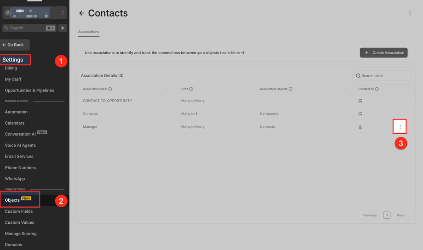This screenshot has width=423, height=250.
Task: Select the Associations tab
Action: (x=89, y=32)
